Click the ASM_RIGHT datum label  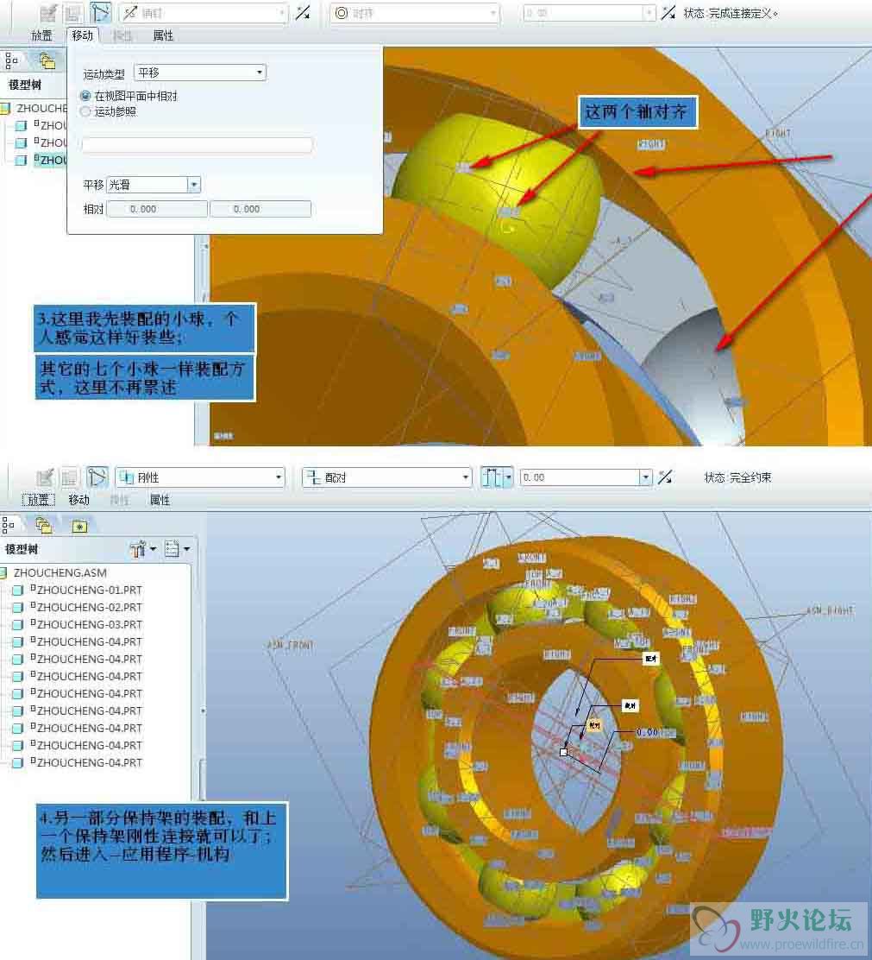coord(830,611)
